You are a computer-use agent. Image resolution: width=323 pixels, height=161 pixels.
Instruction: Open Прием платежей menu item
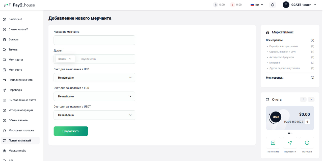[20, 141]
